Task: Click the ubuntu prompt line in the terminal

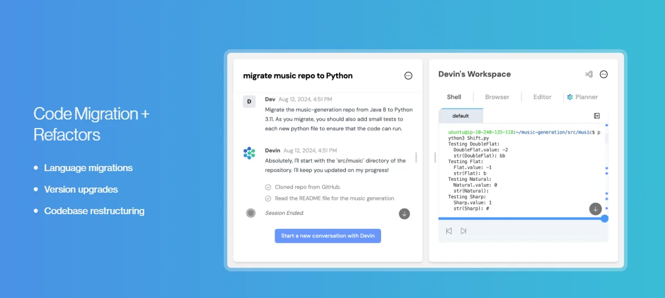Action: point(524,133)
